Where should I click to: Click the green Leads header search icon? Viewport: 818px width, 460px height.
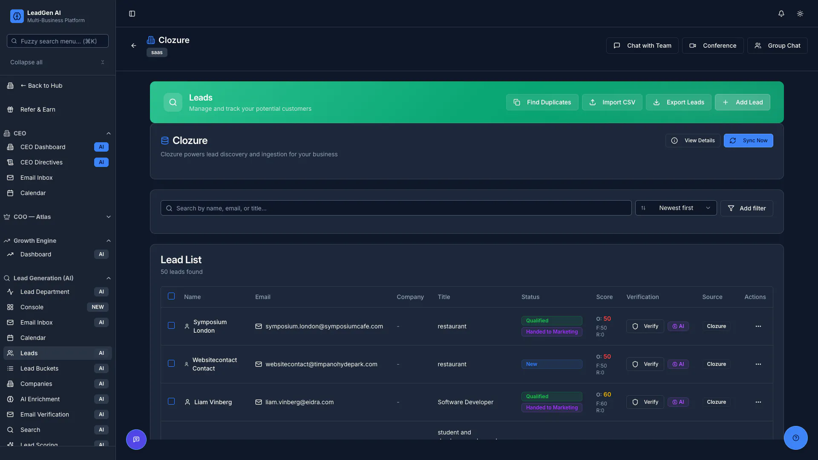pos(173,102)
